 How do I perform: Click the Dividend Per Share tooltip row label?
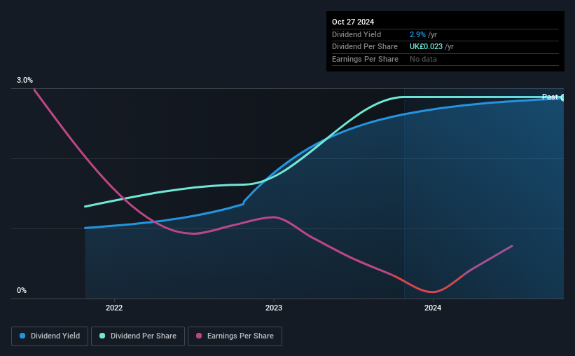364,47
